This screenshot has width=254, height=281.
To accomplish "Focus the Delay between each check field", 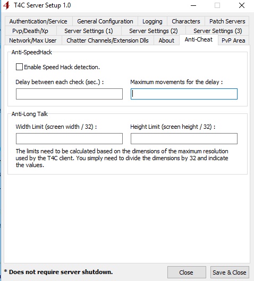I will point(69,94).
